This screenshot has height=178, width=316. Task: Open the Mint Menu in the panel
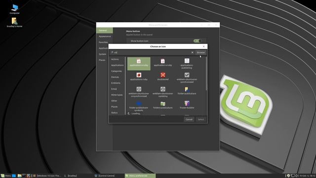pyautogui.click(x=6, y=176)
